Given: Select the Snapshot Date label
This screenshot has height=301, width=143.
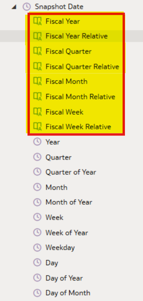Looking at the screenshot, I should (x=59, y=7).
